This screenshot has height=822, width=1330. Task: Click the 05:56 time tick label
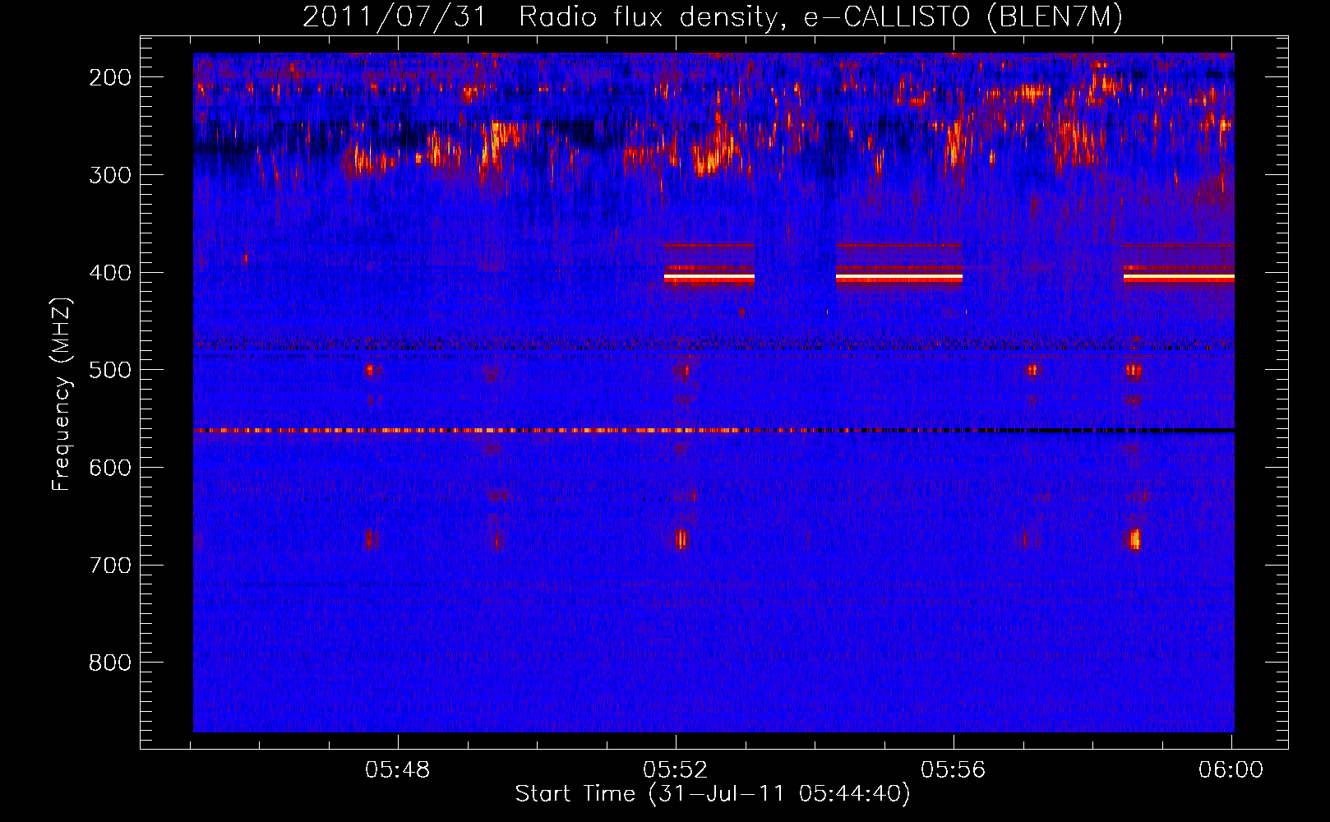(954, 770)
